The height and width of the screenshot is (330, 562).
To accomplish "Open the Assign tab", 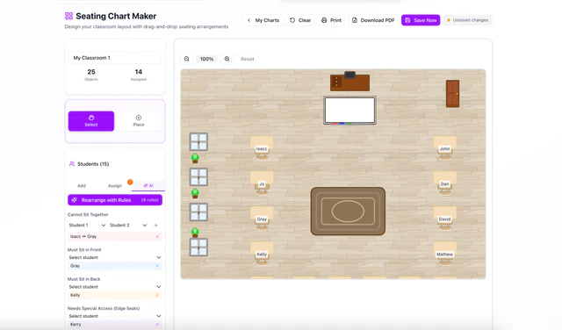I will click(115, 185).
